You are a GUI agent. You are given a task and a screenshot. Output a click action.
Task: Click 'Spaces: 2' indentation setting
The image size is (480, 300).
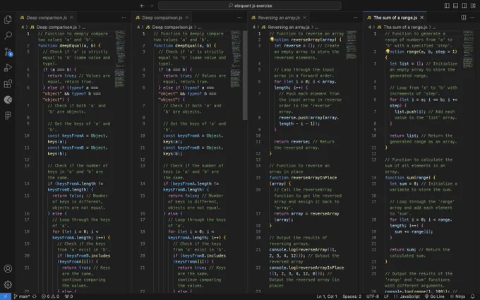pos(352,296)
